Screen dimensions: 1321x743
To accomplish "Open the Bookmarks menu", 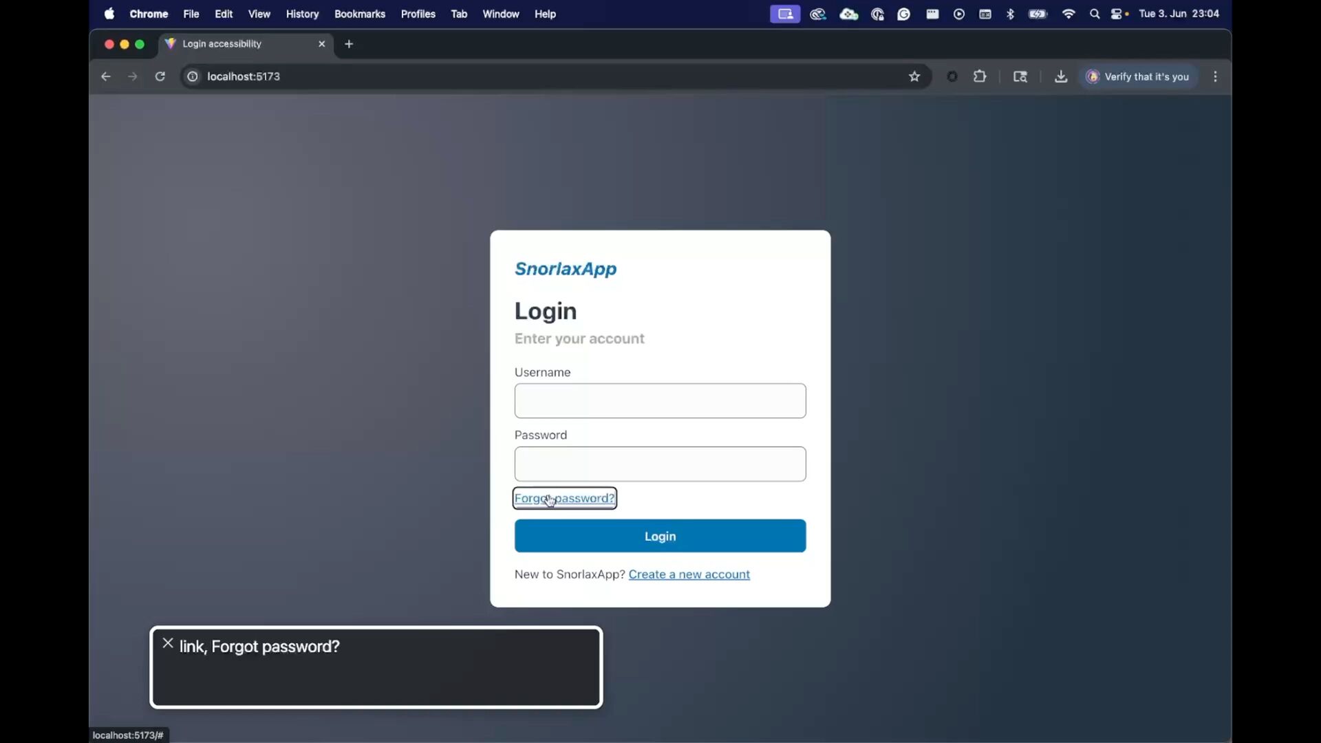I will [360, 14].
